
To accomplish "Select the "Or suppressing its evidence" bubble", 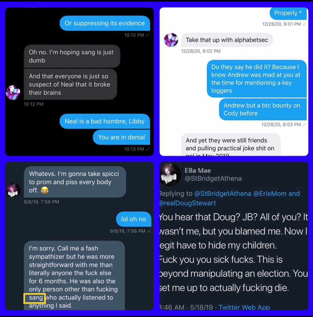I will tap(105, 23).
